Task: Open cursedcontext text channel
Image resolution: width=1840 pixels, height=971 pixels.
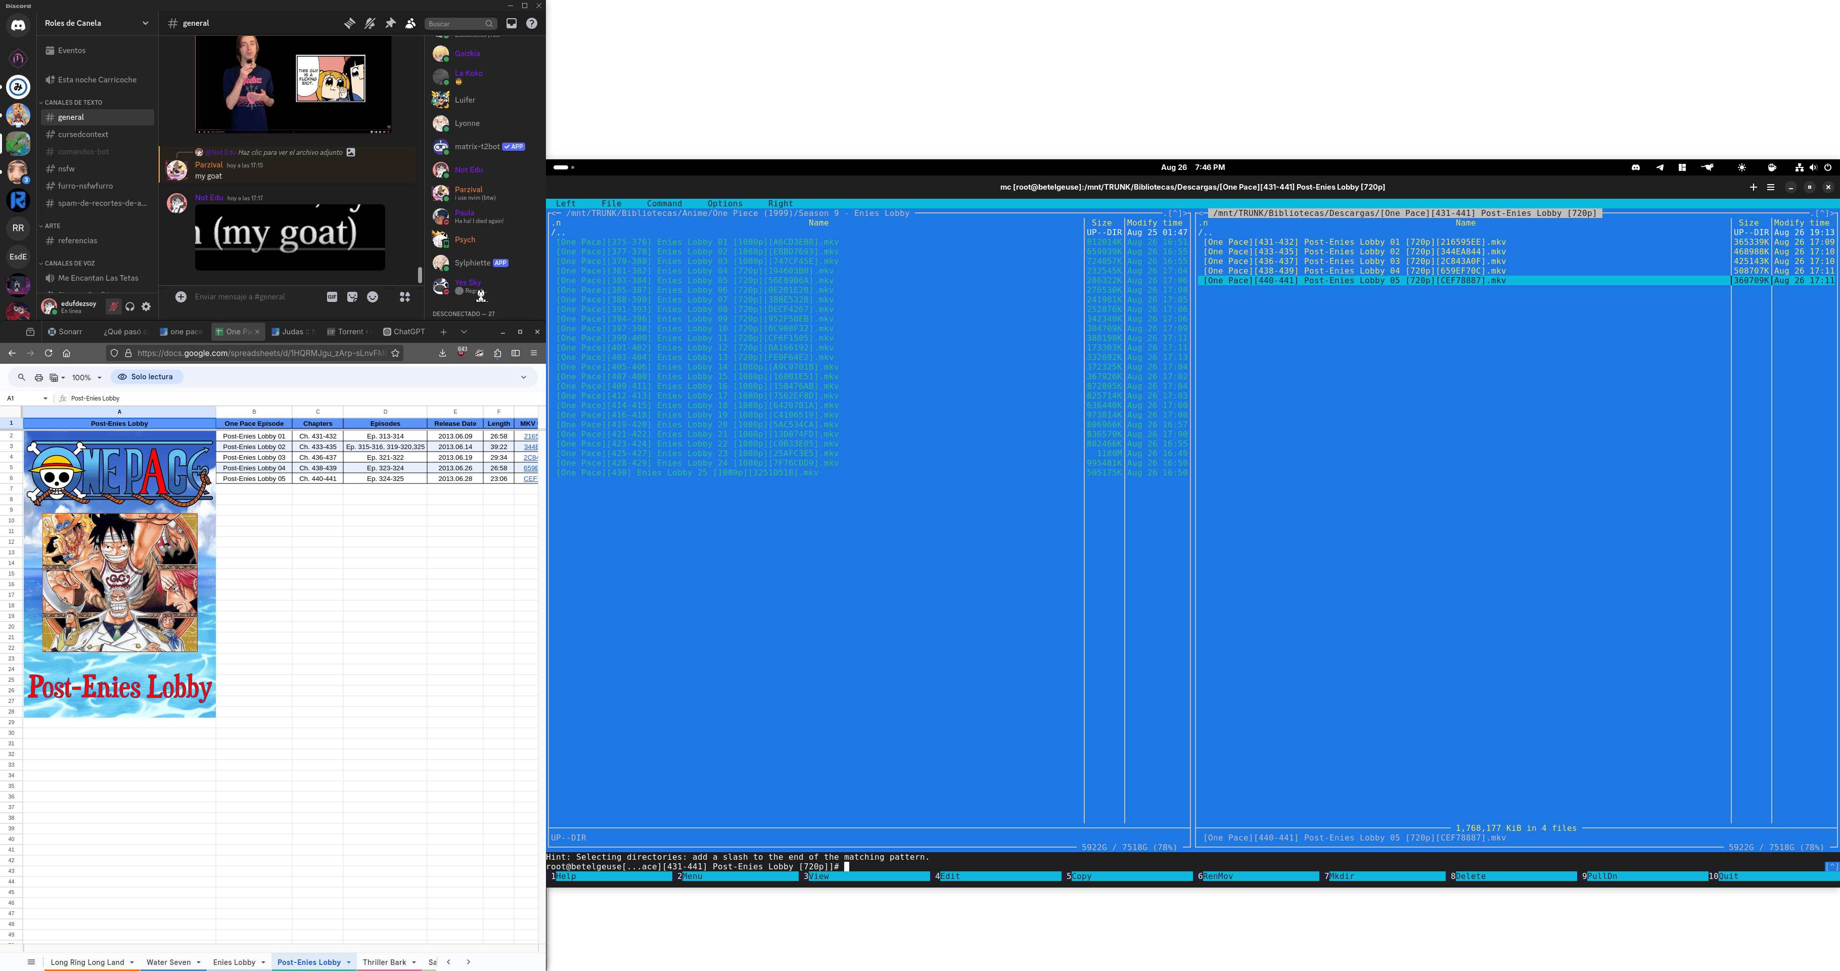Action: pos(83,135)
